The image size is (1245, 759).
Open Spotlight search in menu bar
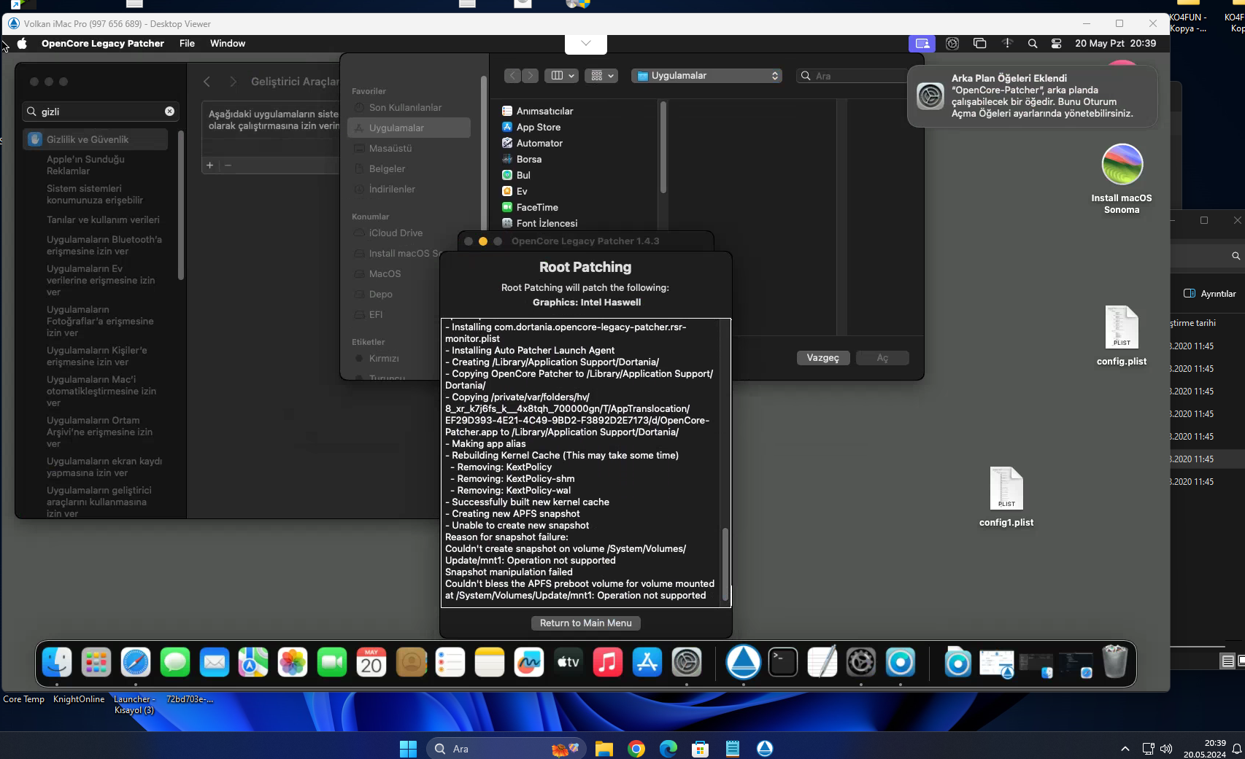1033,44
